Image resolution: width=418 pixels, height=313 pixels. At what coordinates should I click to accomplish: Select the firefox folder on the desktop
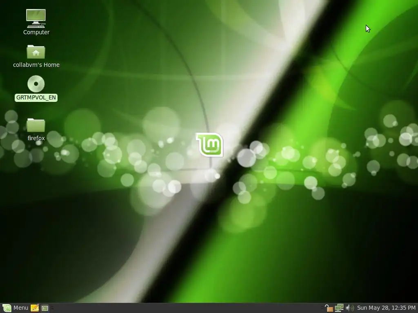click(x=36, y=125)
